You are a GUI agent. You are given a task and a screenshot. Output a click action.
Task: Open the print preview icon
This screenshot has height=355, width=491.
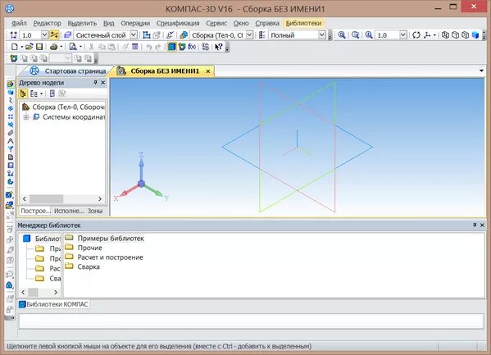click(73, 47)
